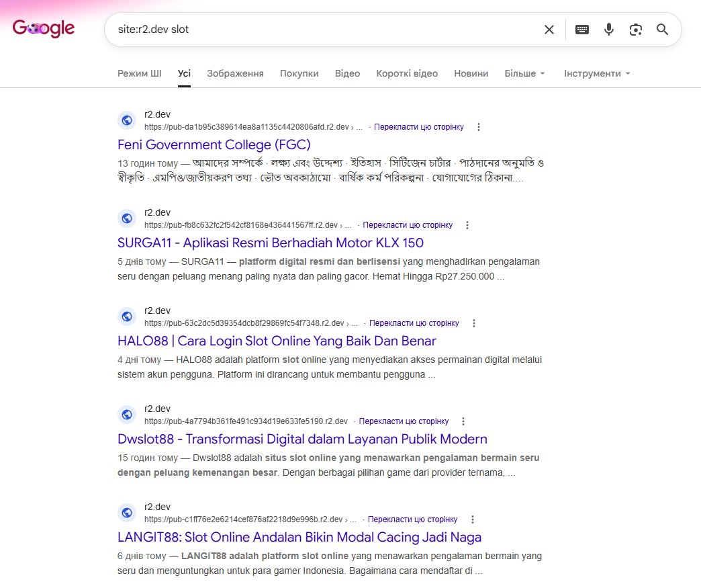
Task: Switch to Відео tab
Action: [x=347, y=73]
